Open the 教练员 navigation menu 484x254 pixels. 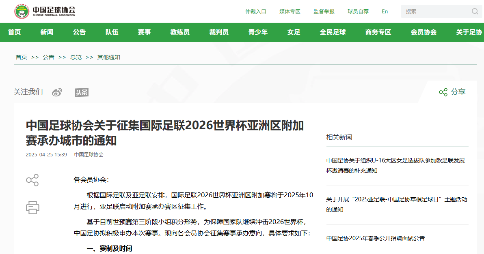180,32
